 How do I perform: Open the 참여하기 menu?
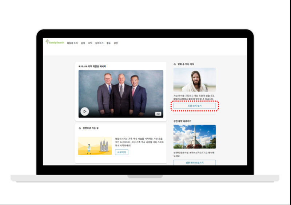pos(99,43)
